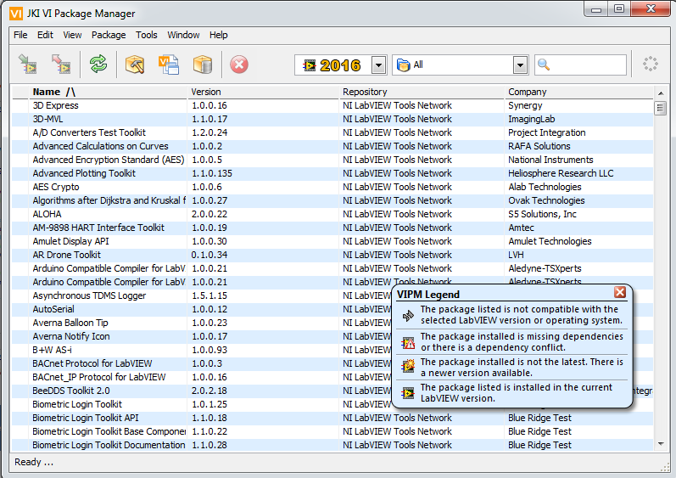
Task: Open the Tools menu
Action: 146,35
